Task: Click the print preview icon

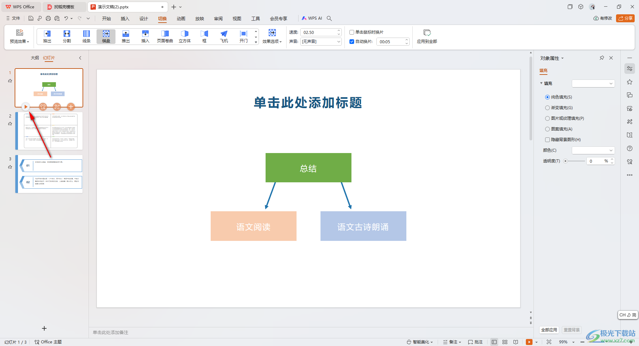Action: [x=57, y=18]
